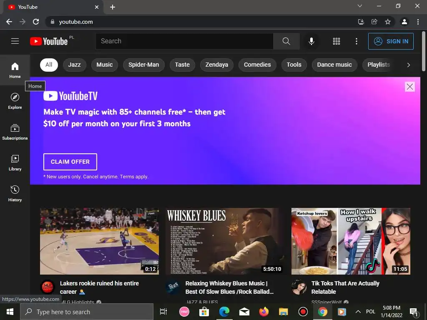Select the Spider-Man filter chip
The image size is (427, 320).
pos(144,65)
